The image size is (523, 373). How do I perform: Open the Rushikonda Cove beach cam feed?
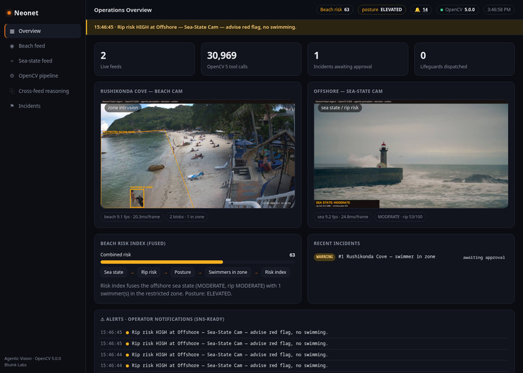[198, 154]
